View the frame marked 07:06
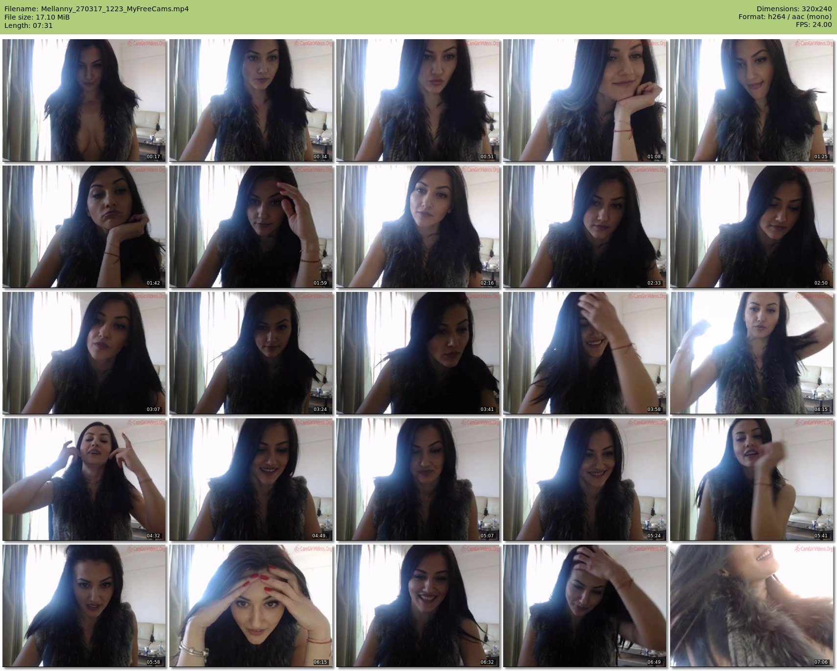Image resolution: width=837 pixels, height=671 pixels. 752,605
